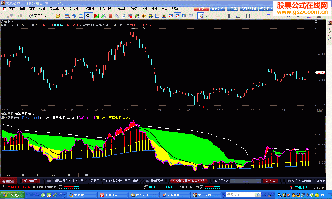This screenshot has height=199, width=332.
Task: Click the green money banknote icon
Action: pyautogui.click(x=137, y=16)
